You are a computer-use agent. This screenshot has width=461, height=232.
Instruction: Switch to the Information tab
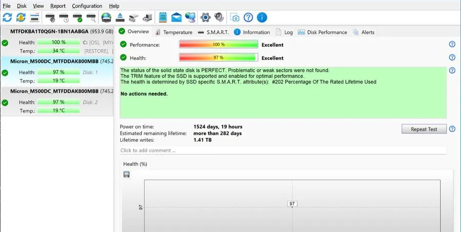[x=252, y=32]
